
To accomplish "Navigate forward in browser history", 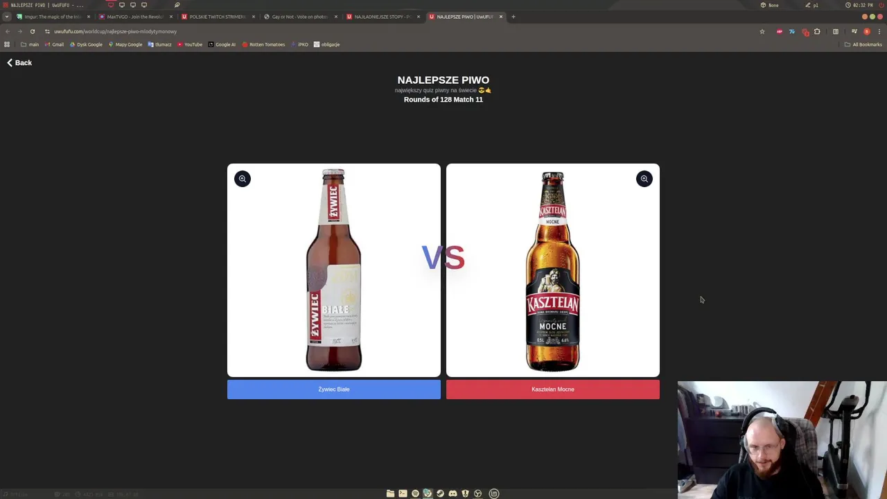I will click(x=19, y=31).
